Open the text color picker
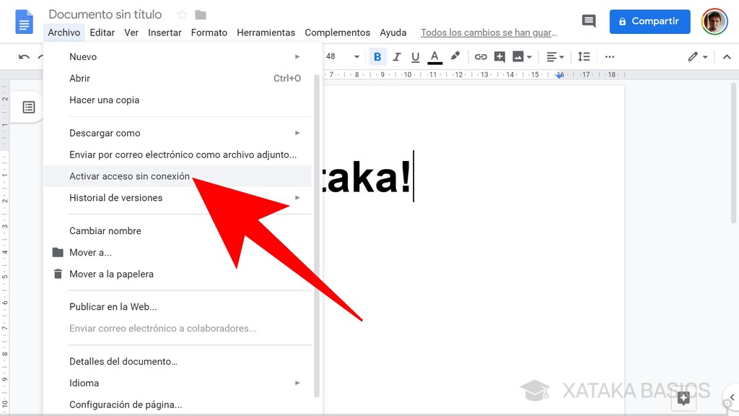The width and height of the screenshot is (739, 416). tap(434, 56)
